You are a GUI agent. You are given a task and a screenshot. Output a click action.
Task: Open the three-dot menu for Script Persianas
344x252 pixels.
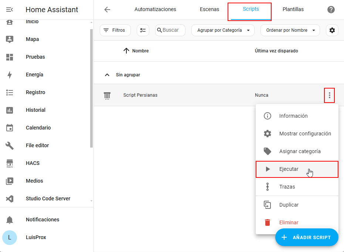[x=329, y=95]
